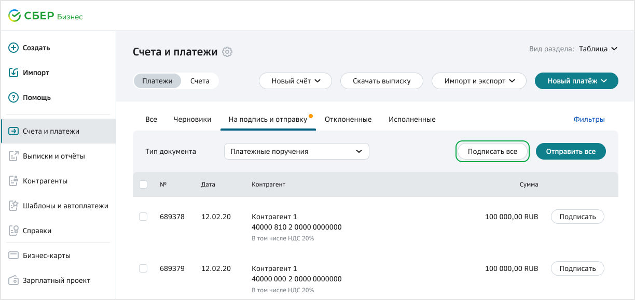Click the Справки sidebar icon

tap(14, 231)
